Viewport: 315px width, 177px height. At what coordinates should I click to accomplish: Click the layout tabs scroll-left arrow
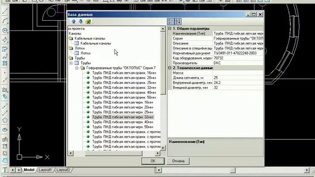(13, 170)
